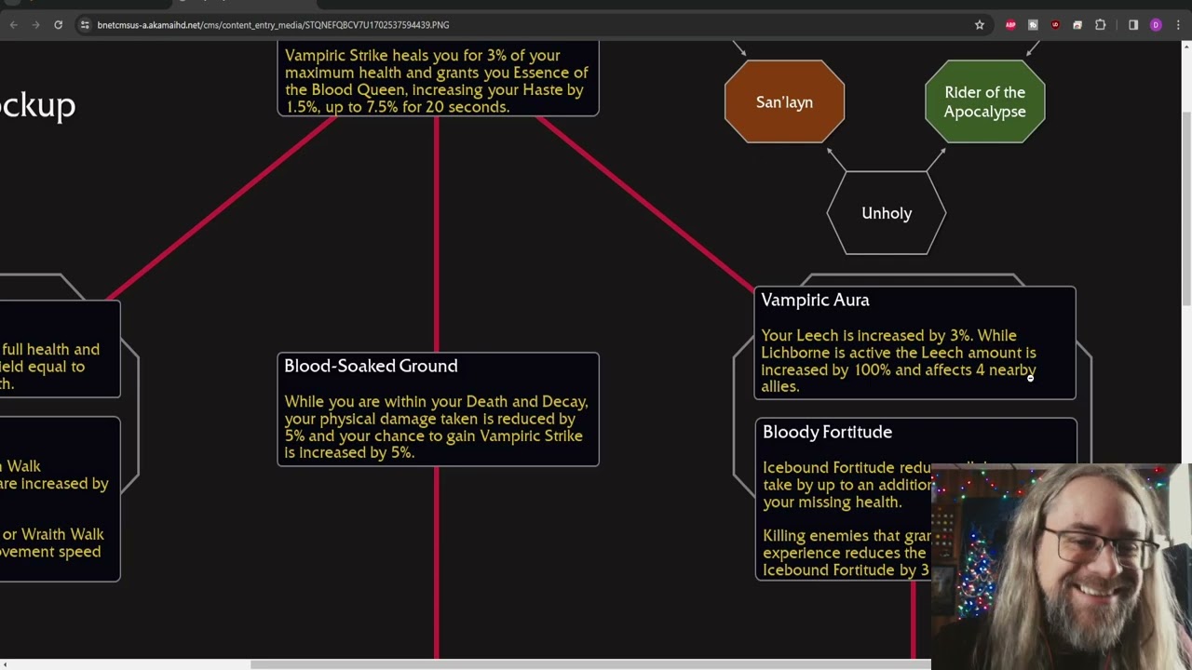The height and width of the screenshot is (670, 1192).
Task: Reload the page with refresh icon
Action: tap(58, 25)
